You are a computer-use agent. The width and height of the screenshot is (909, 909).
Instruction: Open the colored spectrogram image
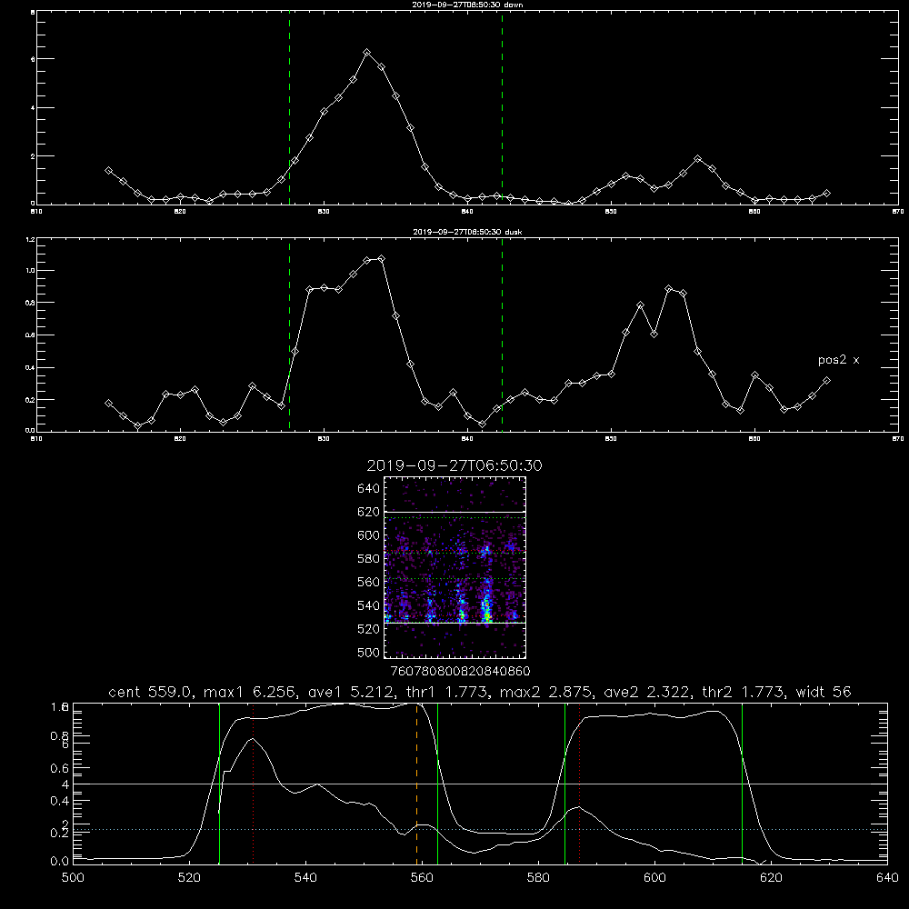tap(454, 567)
